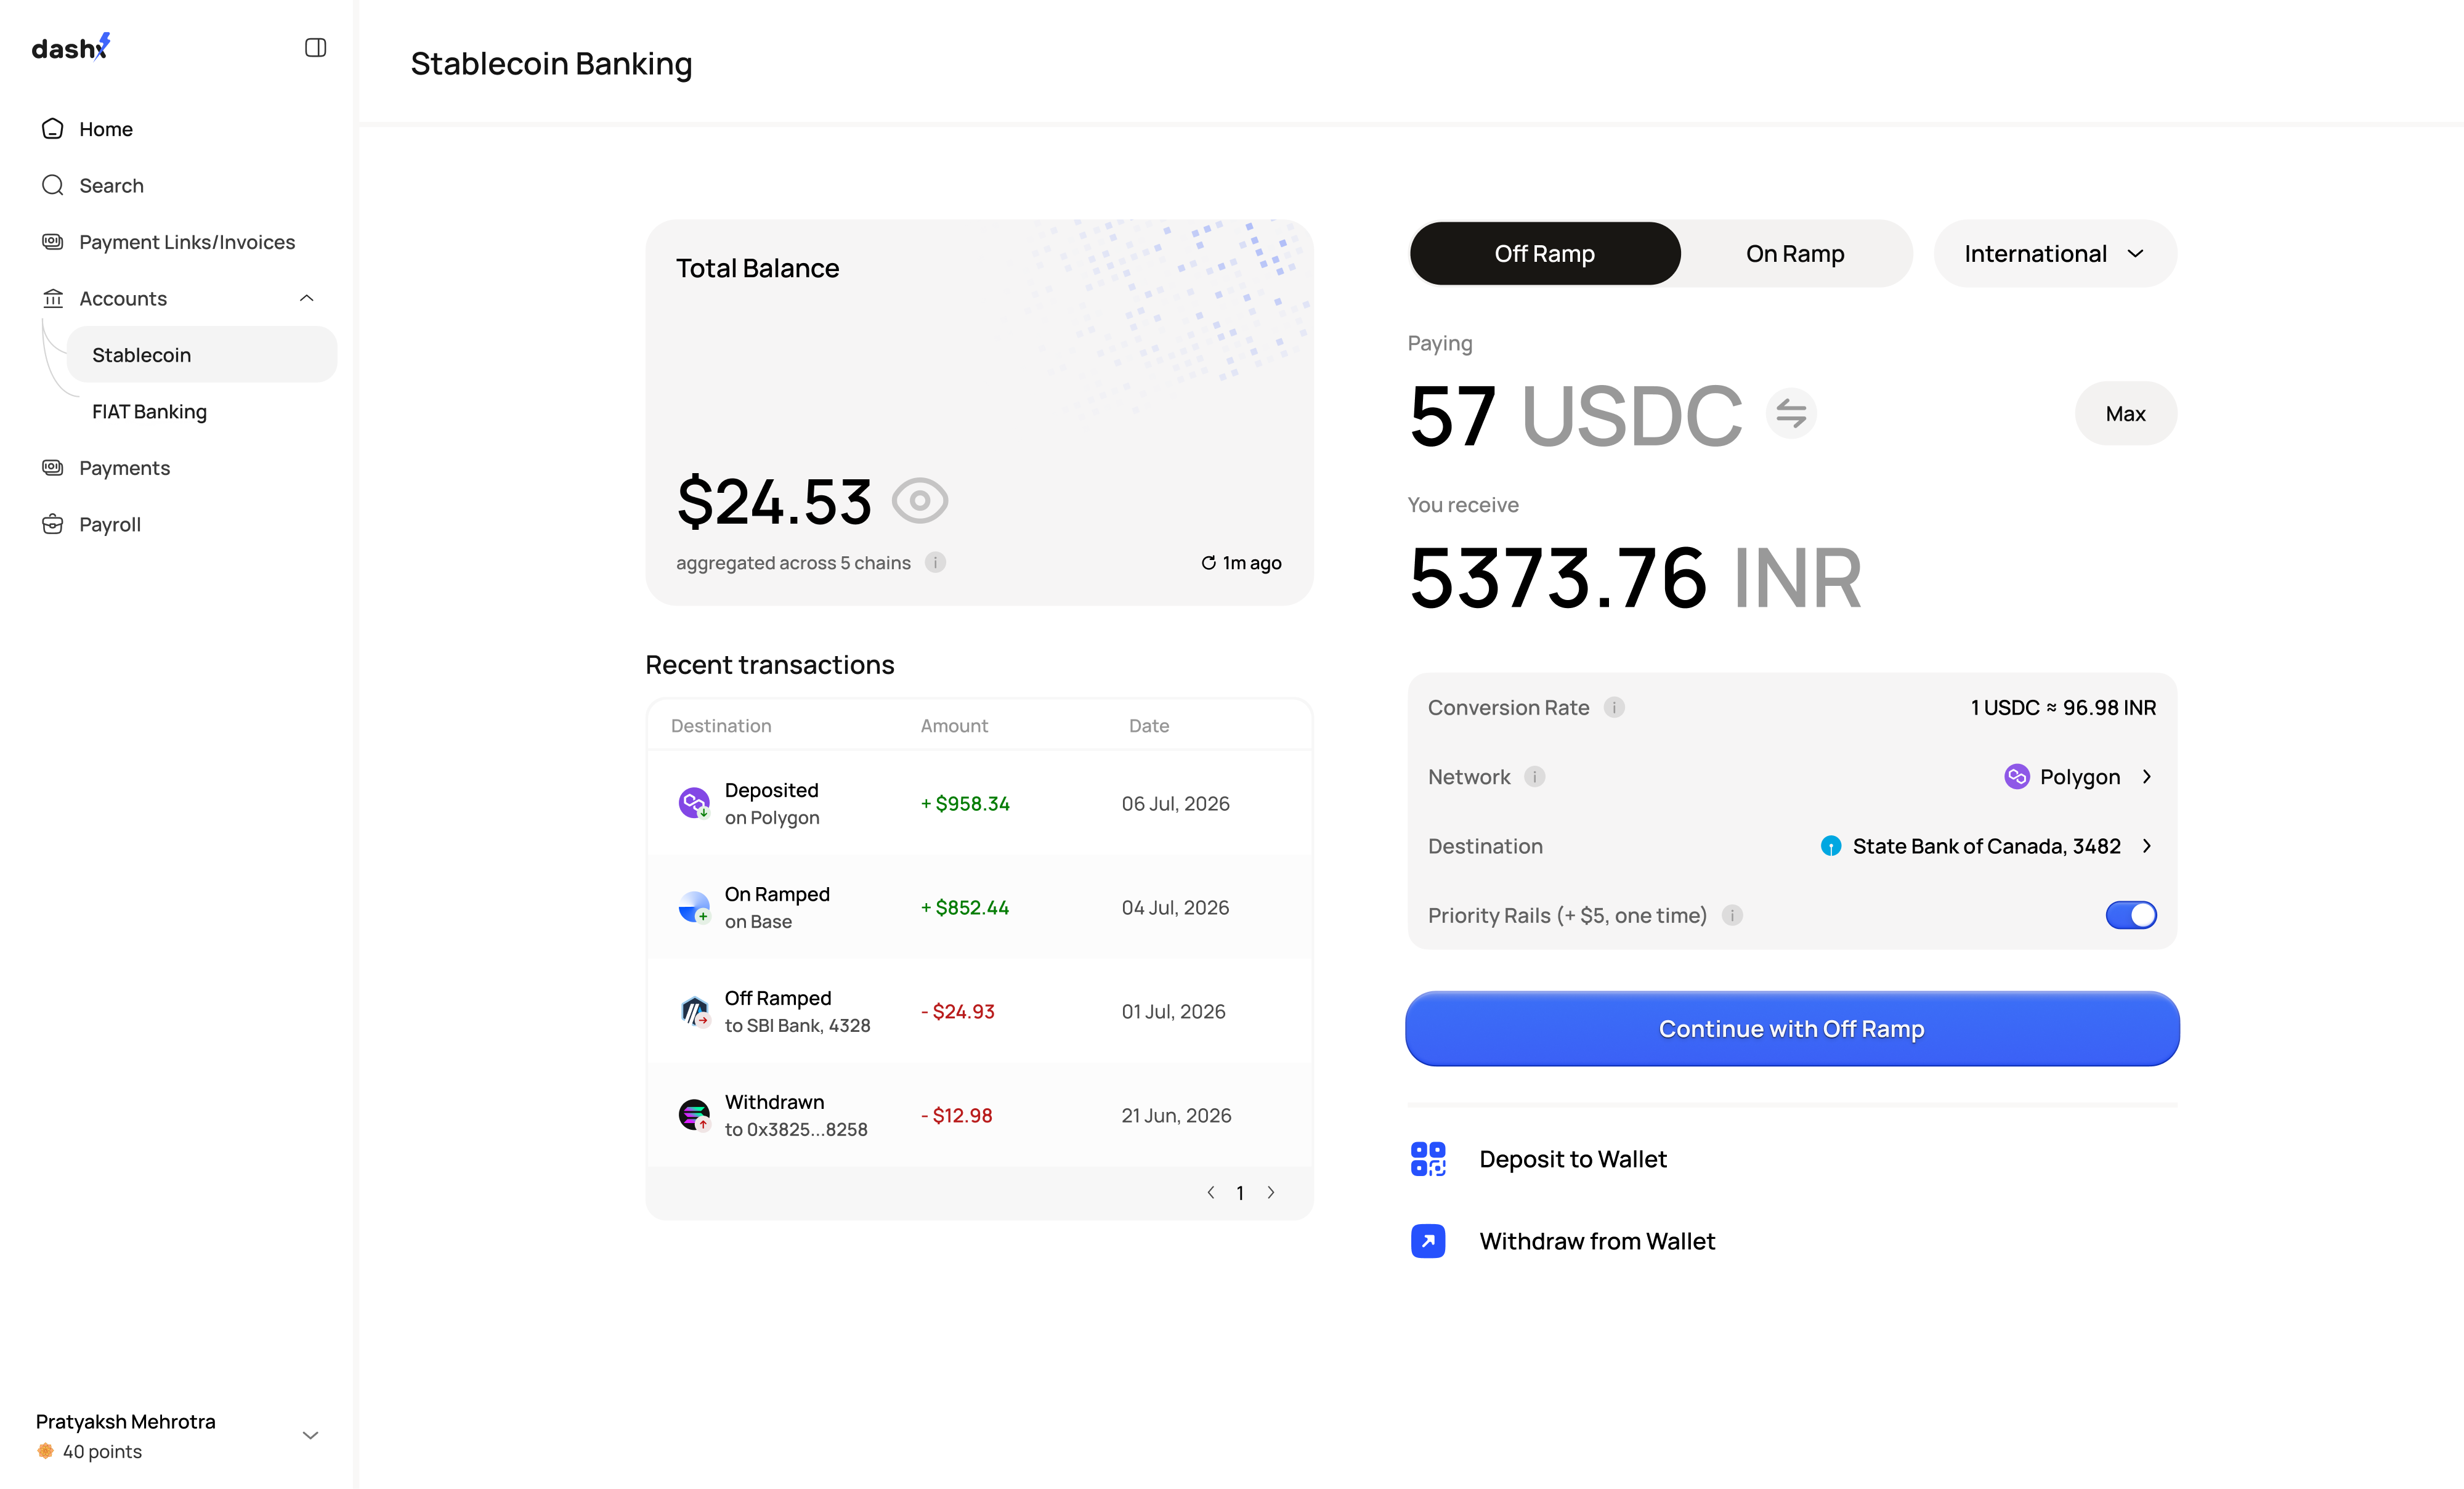Click the swap currency icon beside USDC

(1790, 413)
